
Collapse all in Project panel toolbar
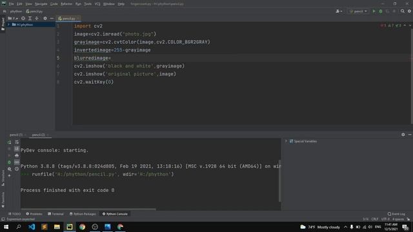[x=37, y=19]
